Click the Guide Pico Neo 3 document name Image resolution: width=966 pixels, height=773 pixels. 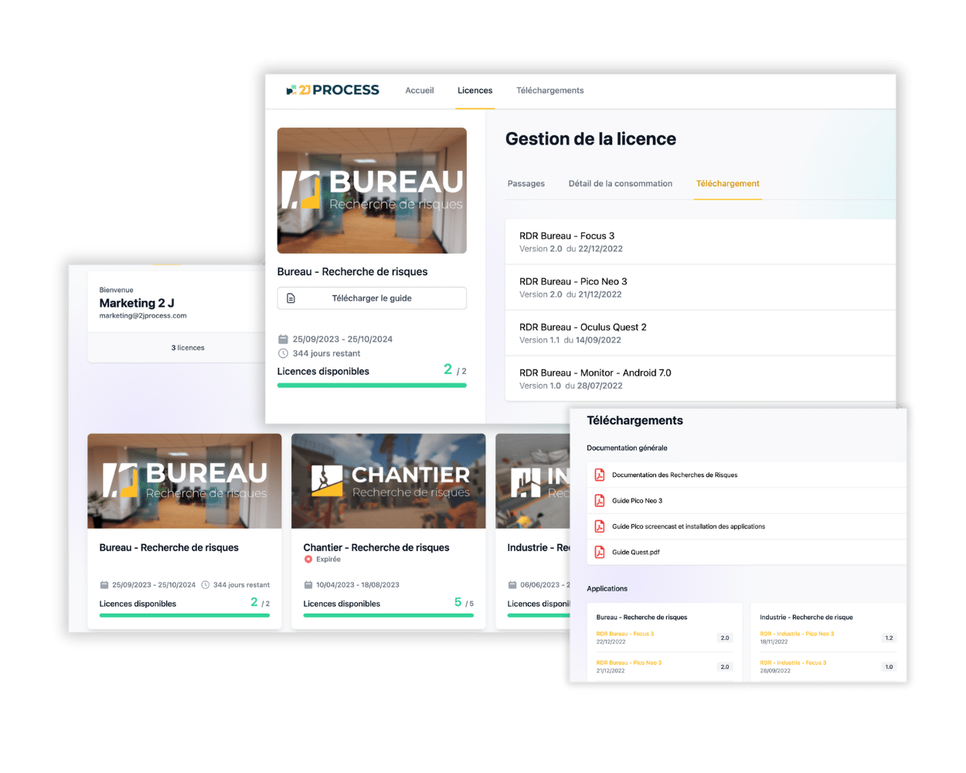[637, 501]
